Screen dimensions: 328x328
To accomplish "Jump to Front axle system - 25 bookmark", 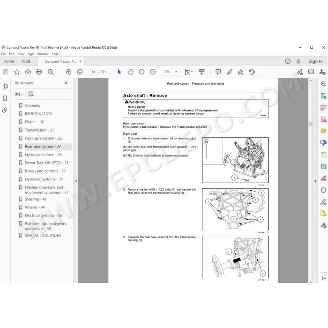I will [43, 138].
